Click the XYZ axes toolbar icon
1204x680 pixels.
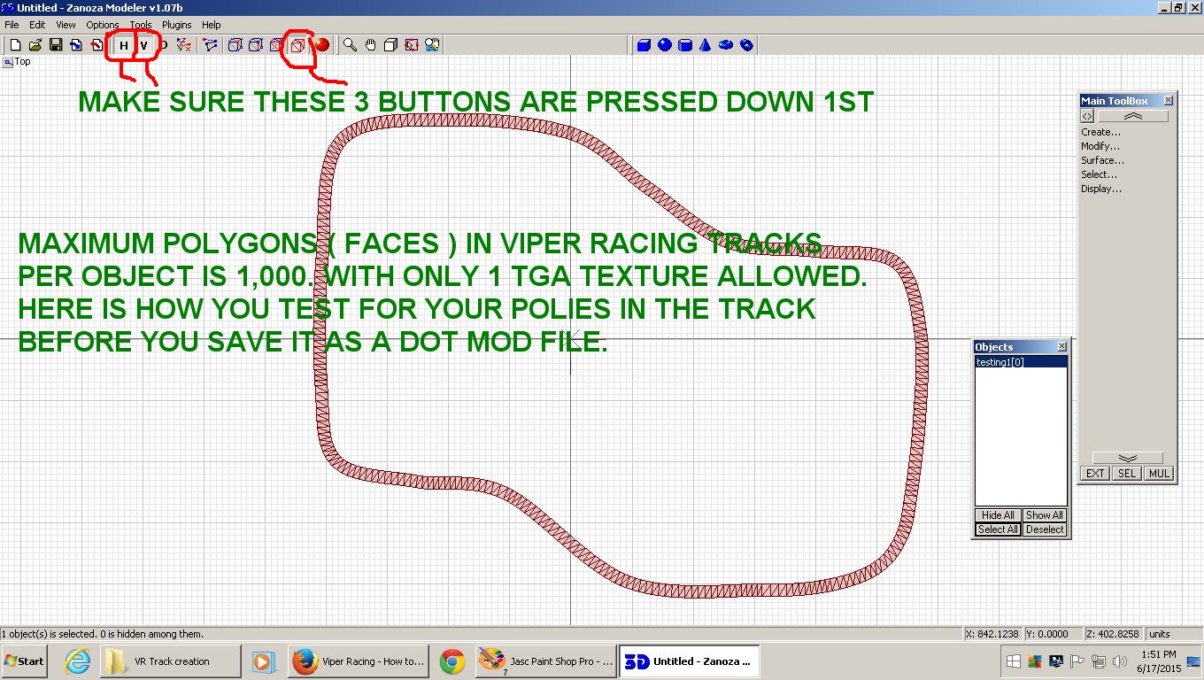[183, 44]
